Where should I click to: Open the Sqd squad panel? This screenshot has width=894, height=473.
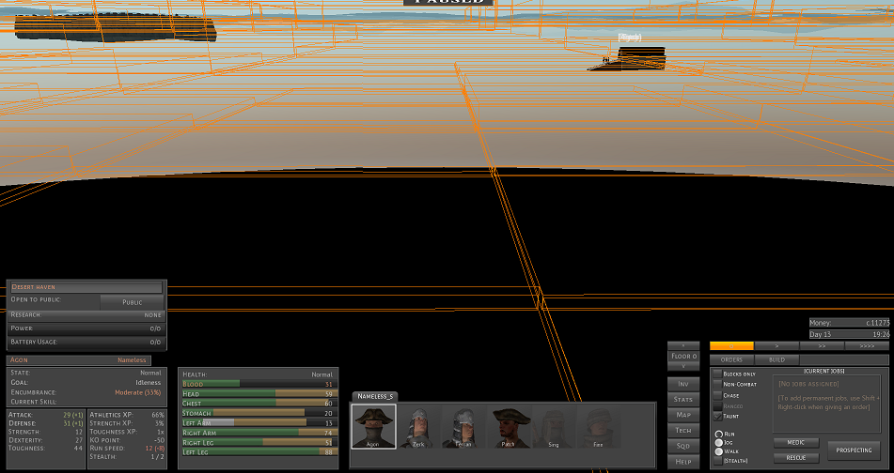683,446
